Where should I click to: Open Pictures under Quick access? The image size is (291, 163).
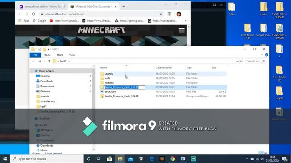[x=45, y=91]
